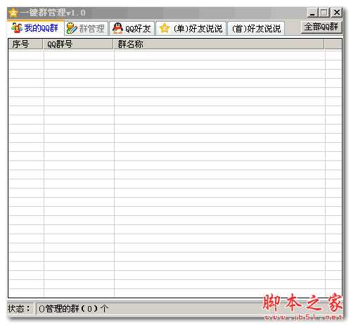Click the 全部QQ群 button
Screen dimensions: 351x325
(x=321, y=27)
